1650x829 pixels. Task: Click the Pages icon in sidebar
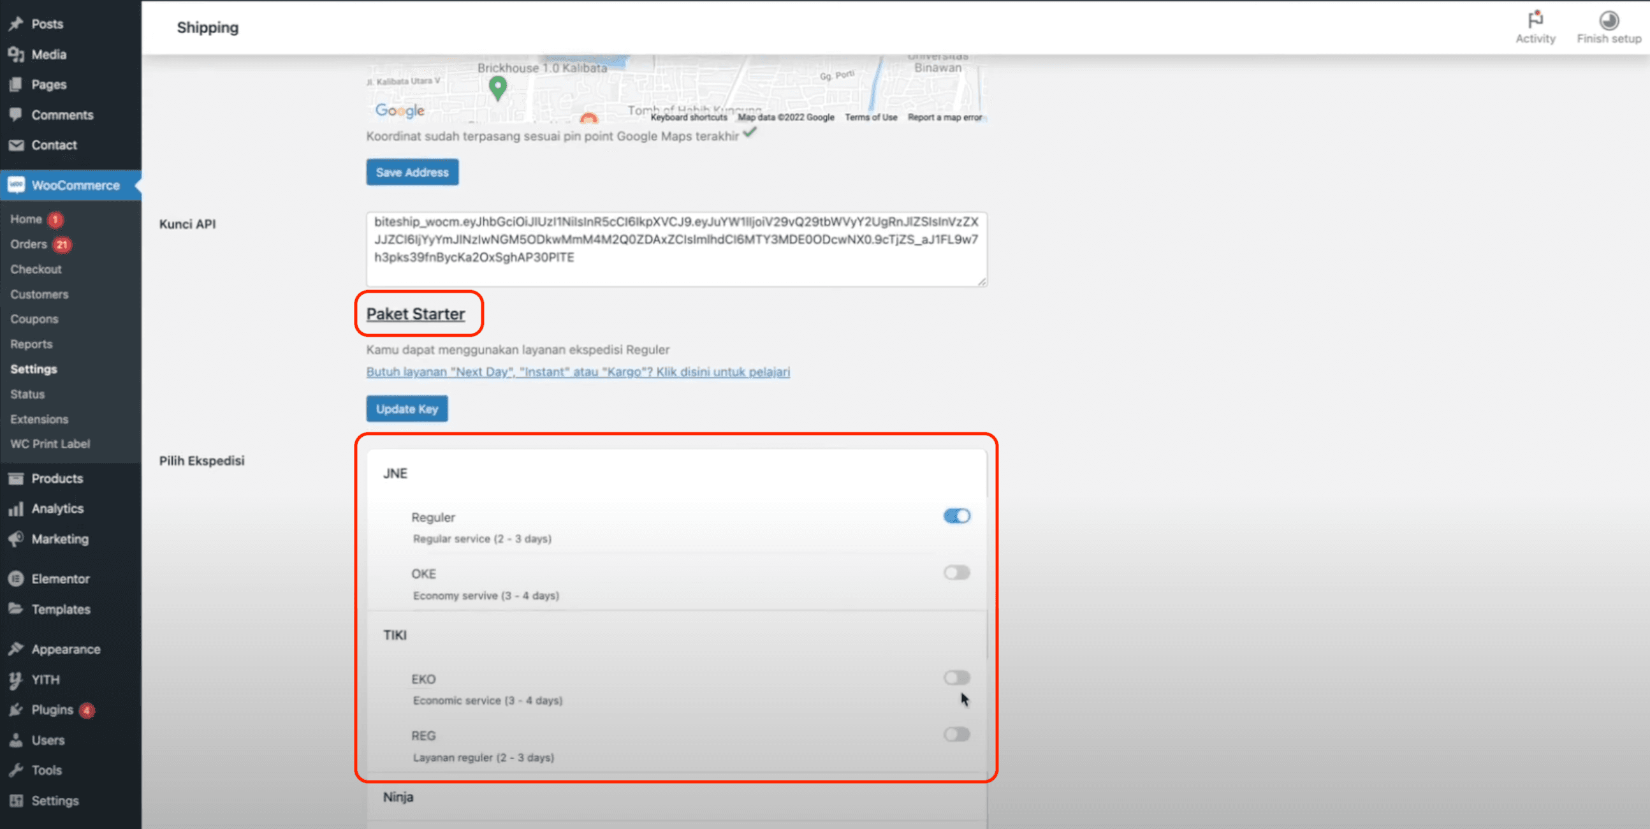click(16, 85)
